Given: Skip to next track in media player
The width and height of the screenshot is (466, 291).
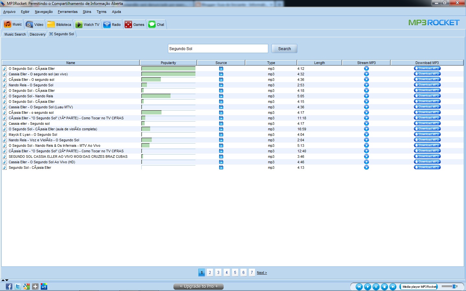Looking at the screenshot, I should (x=393, y=286).
